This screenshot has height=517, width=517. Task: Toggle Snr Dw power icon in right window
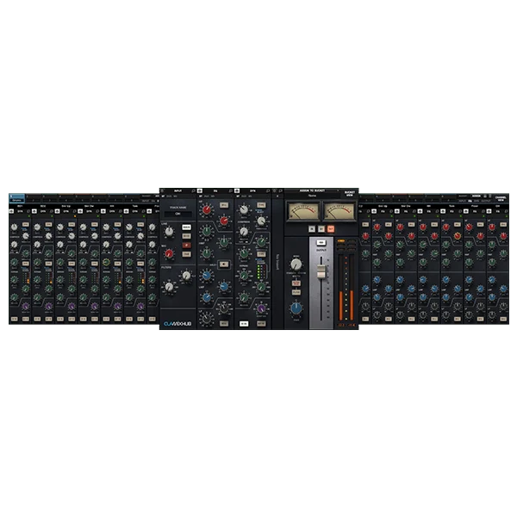(397, 211)
